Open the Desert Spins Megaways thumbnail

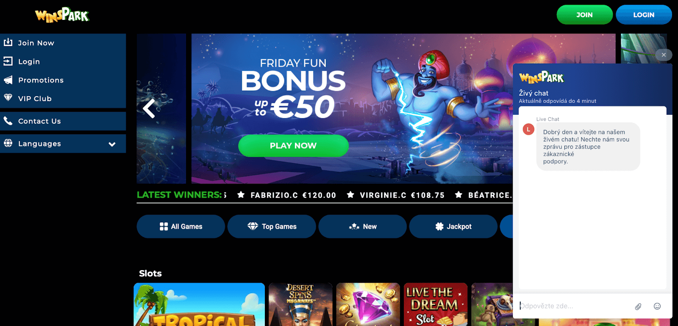[300, 304]
